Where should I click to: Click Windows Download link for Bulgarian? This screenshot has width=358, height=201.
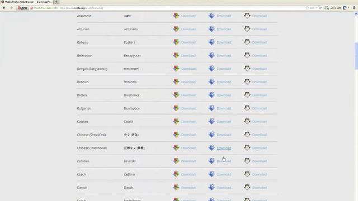[x=189, y=108]
